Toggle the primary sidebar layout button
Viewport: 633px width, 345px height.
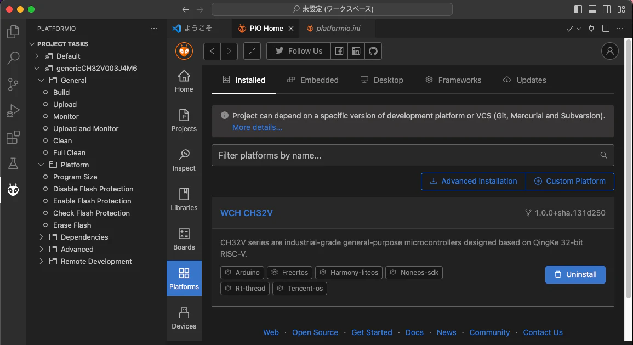coord(578,9)
